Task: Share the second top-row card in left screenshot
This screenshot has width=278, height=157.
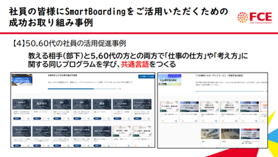Action: pyautogui.click(x=49, y=119)
